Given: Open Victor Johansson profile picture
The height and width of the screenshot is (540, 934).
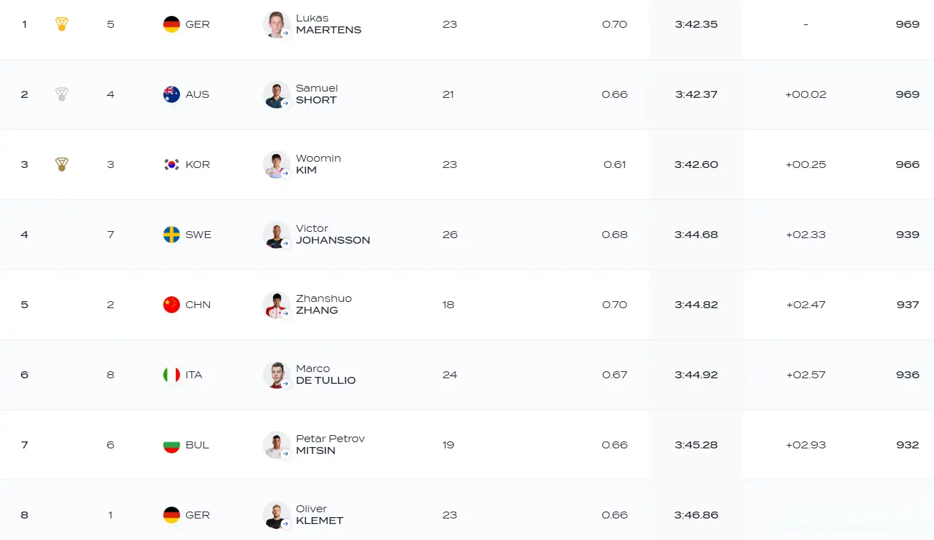Looking at the screenshot, I should coord(276,235).
